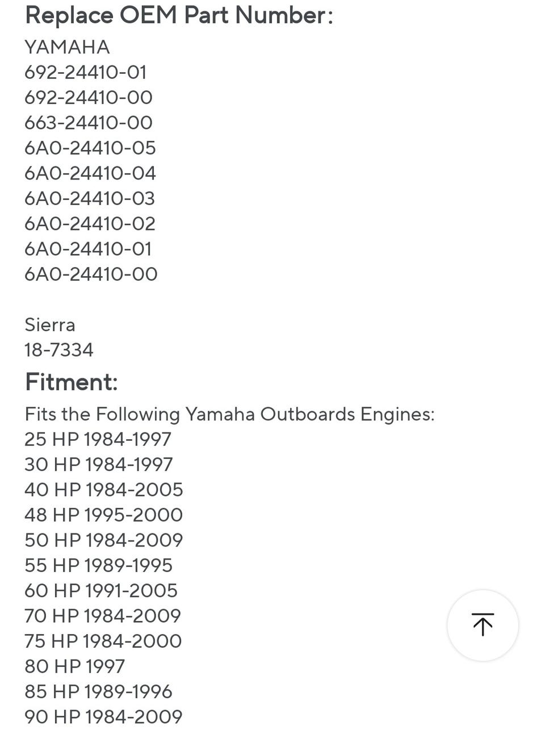Click the "Fitment:" heading
Screen dimensions: 545x734
(72, 382)
